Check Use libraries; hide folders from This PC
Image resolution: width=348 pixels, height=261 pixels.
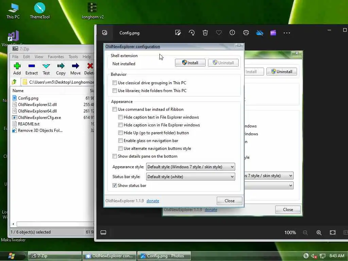[115, 90]
